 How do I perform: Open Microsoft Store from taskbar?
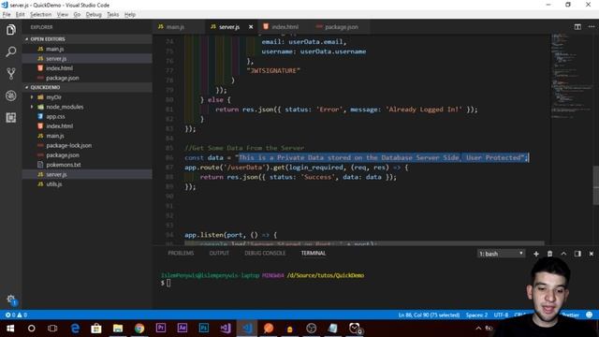[x=96, y=329]
